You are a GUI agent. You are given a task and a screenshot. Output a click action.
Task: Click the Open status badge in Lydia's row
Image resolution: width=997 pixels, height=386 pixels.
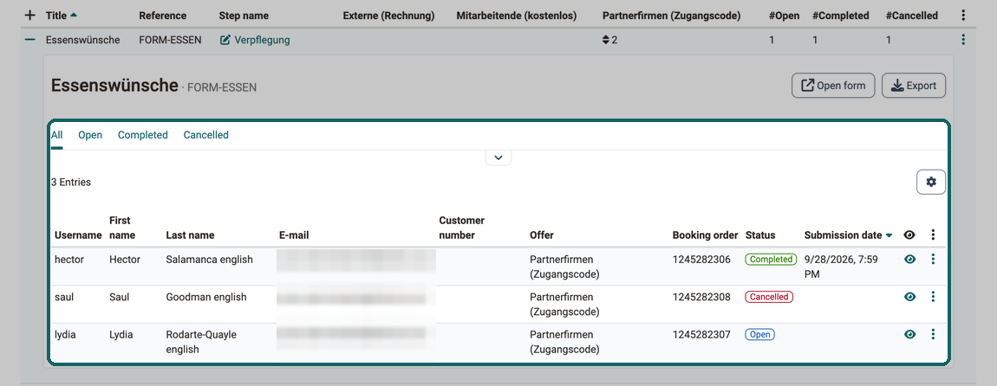(x=759, y=334)
